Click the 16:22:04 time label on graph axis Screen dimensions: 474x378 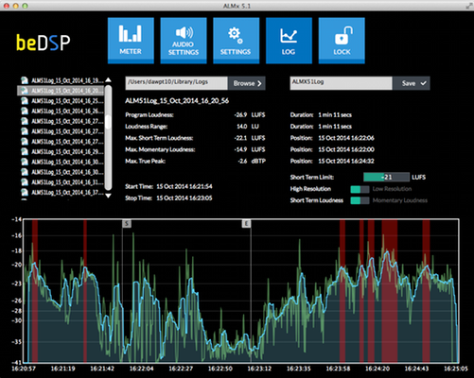pyautogui.click(x=141, y=369)
